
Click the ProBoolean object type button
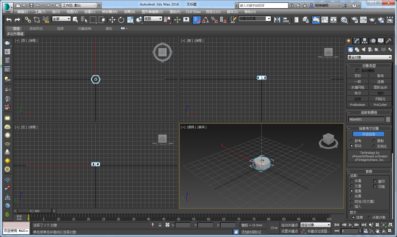coord(358,105)
